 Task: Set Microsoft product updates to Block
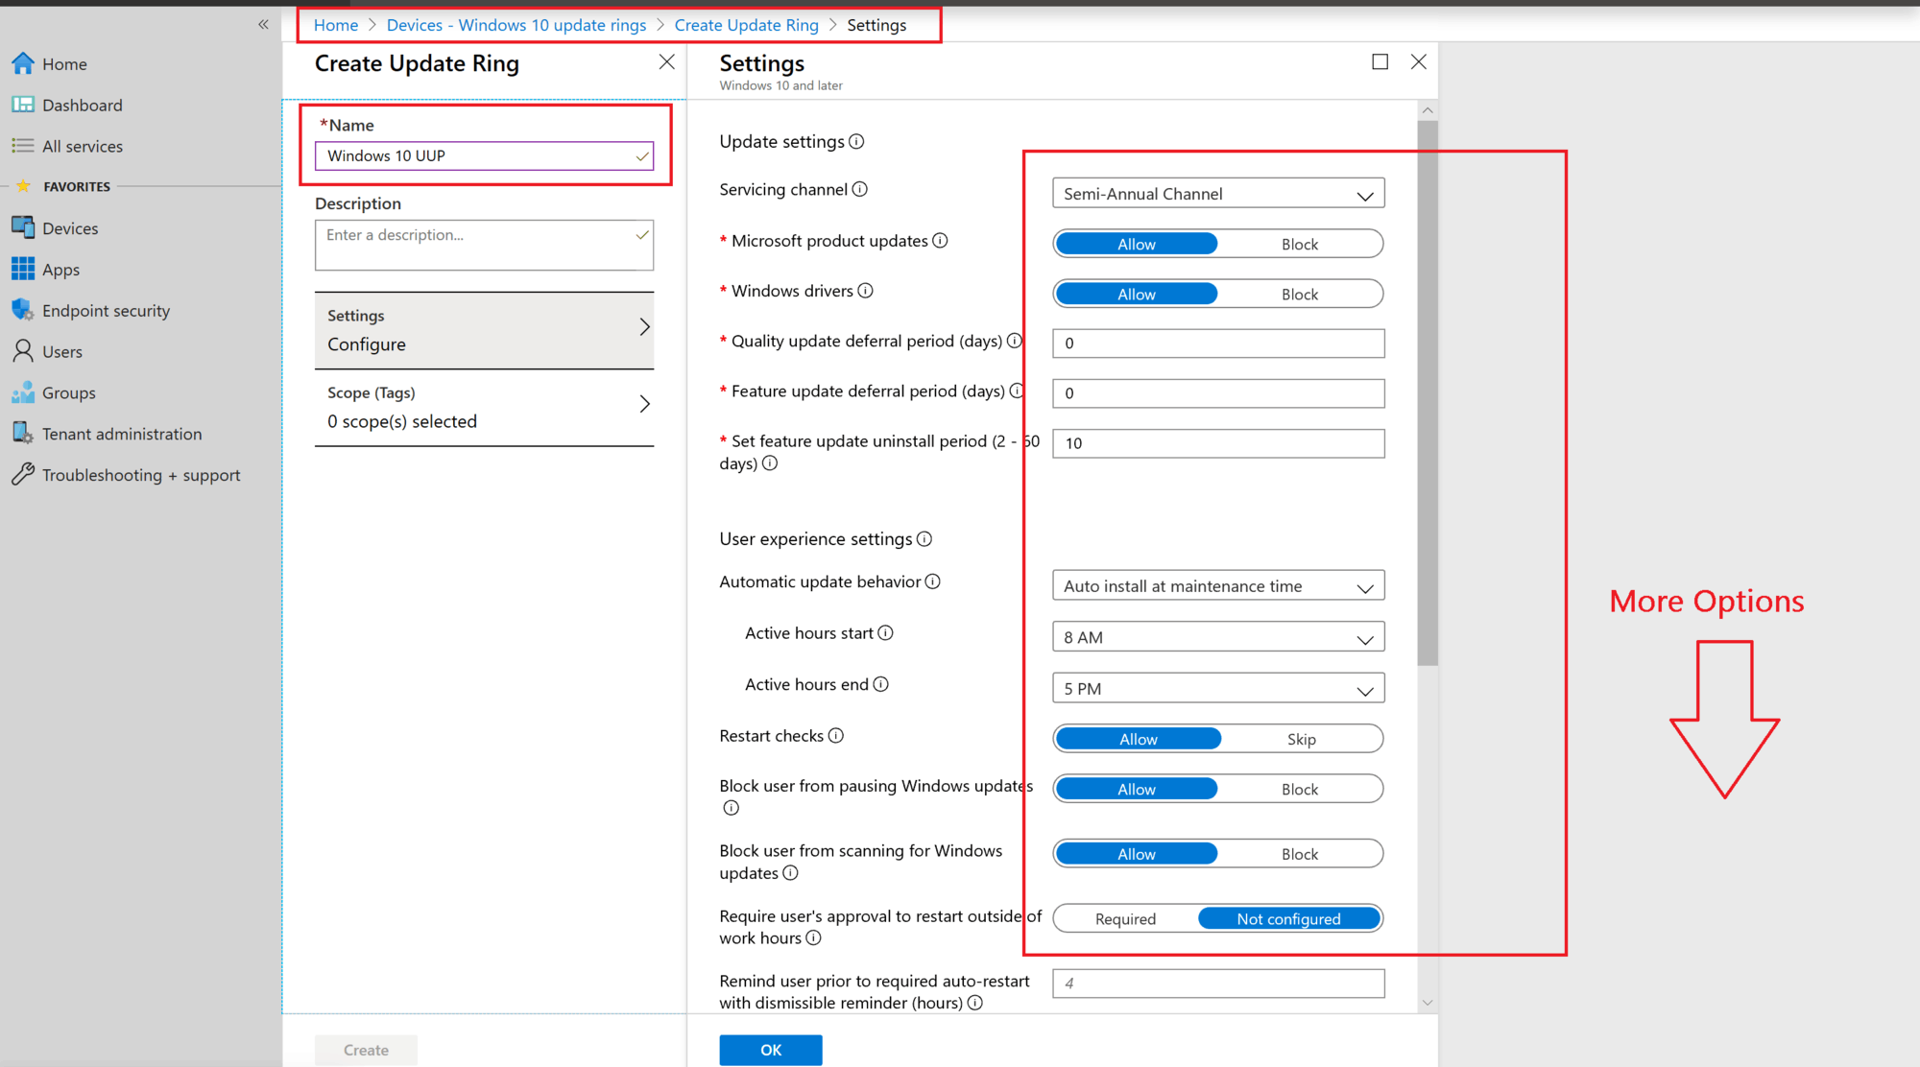click(x=1300, y=244)
